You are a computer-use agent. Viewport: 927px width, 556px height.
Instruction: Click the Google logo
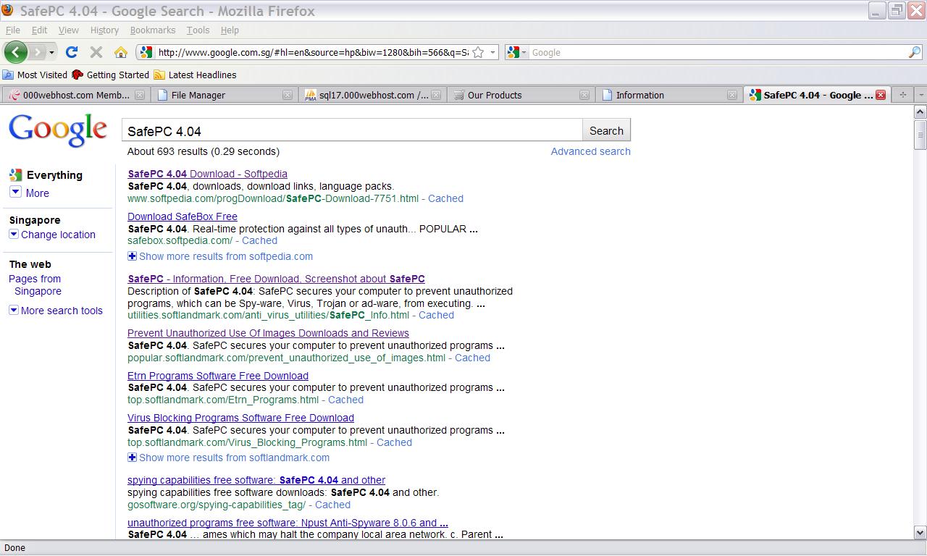point(58,131)
